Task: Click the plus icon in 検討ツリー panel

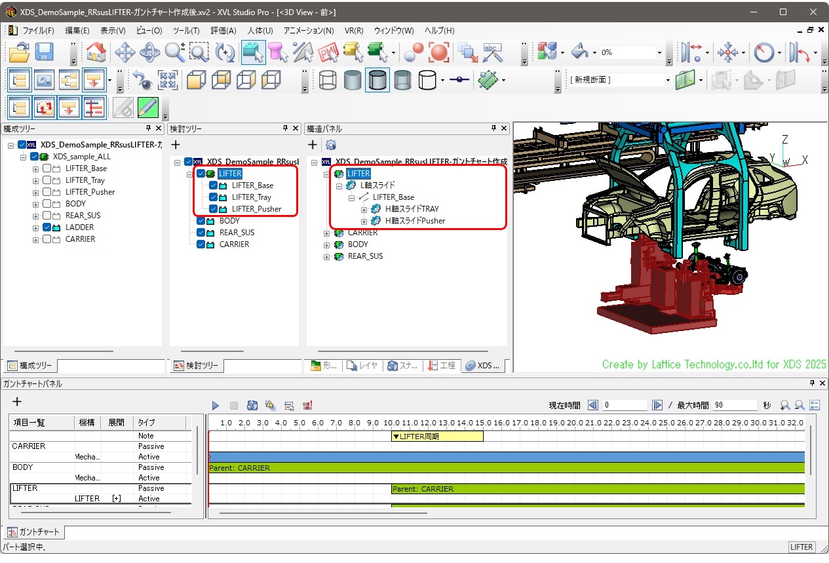Action: click(176, 144)
